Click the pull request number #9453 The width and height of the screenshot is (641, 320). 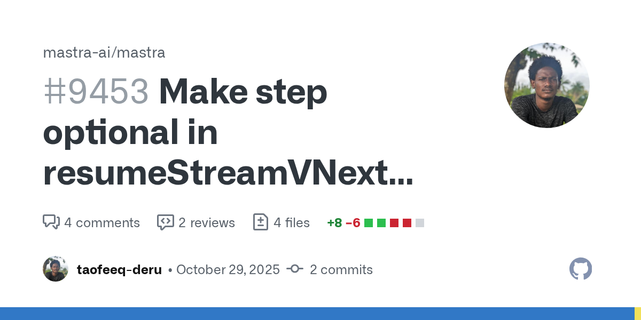click(x=96, y=92)
